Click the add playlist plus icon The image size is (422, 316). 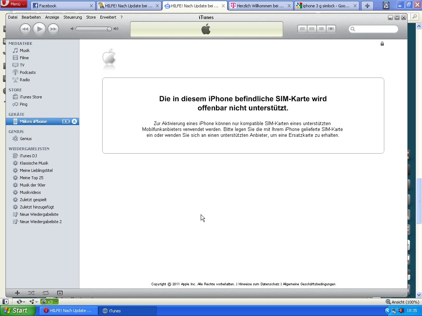pos(17,293)
